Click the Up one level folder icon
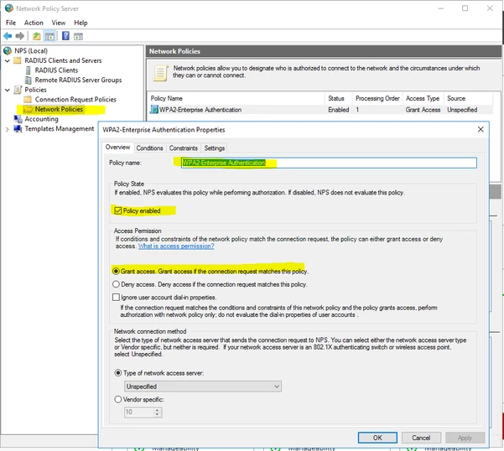This screenshot has height=451, width=504. 37,36
